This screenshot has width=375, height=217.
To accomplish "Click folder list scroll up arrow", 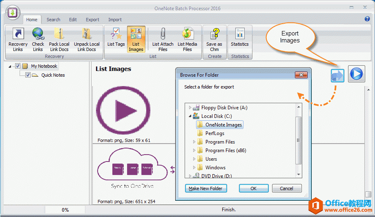I will point(299,107).
